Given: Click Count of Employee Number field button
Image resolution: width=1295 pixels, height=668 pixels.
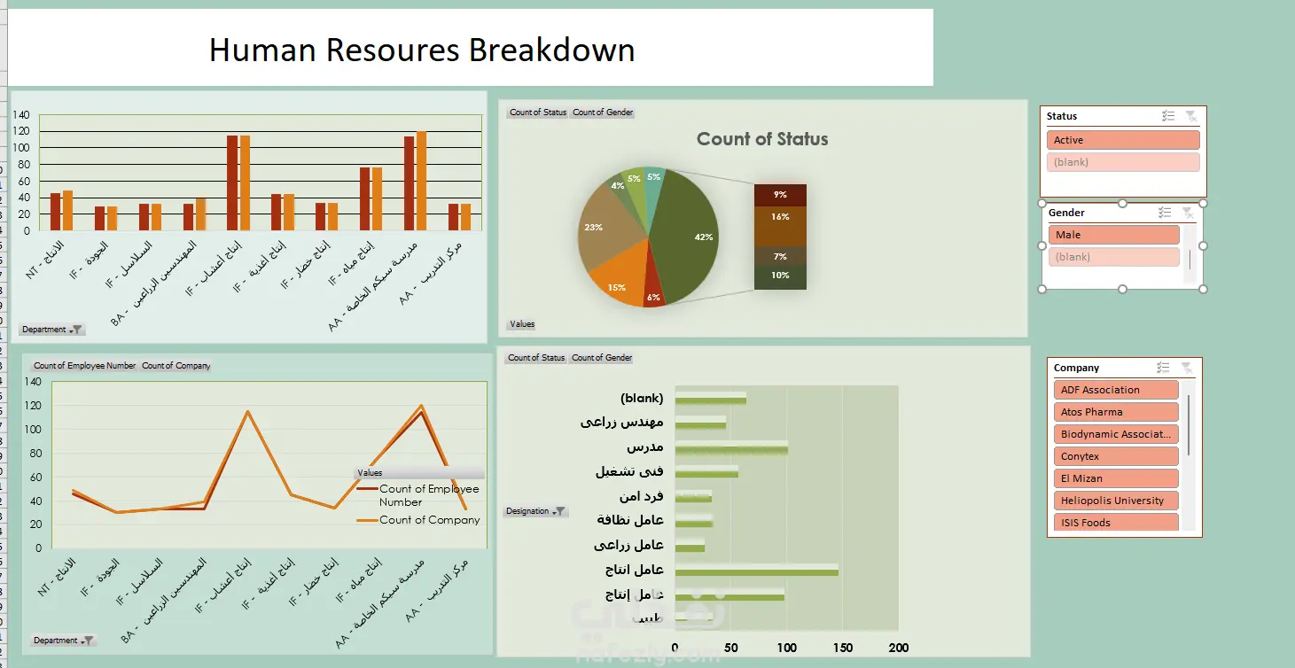Looking at the screenshot, I should (x=85, y=365).
